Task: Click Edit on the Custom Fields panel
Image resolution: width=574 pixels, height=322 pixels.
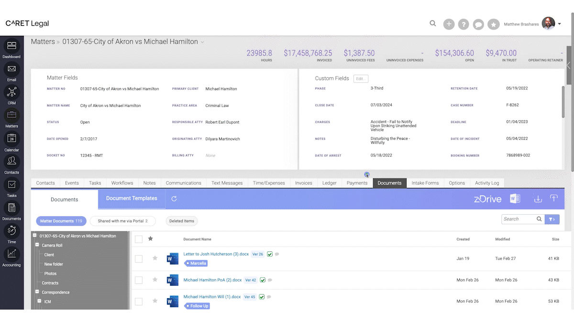Action: [361, 78]
